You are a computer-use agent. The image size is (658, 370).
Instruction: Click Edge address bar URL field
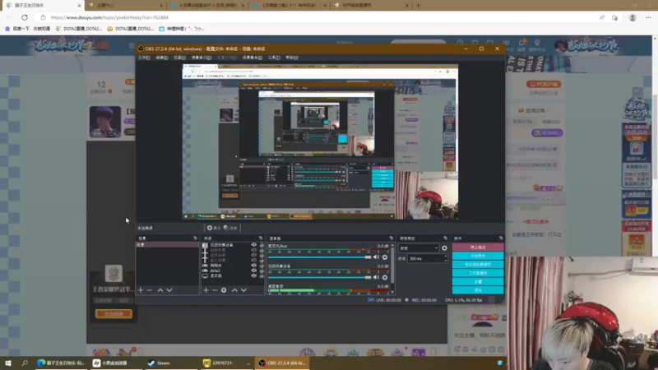point(319,17)
